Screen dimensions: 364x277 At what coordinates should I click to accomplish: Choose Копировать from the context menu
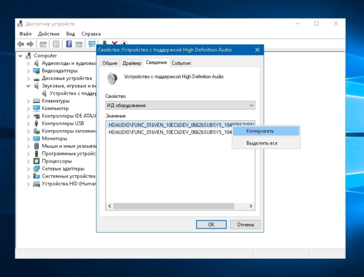pos(266,131)
